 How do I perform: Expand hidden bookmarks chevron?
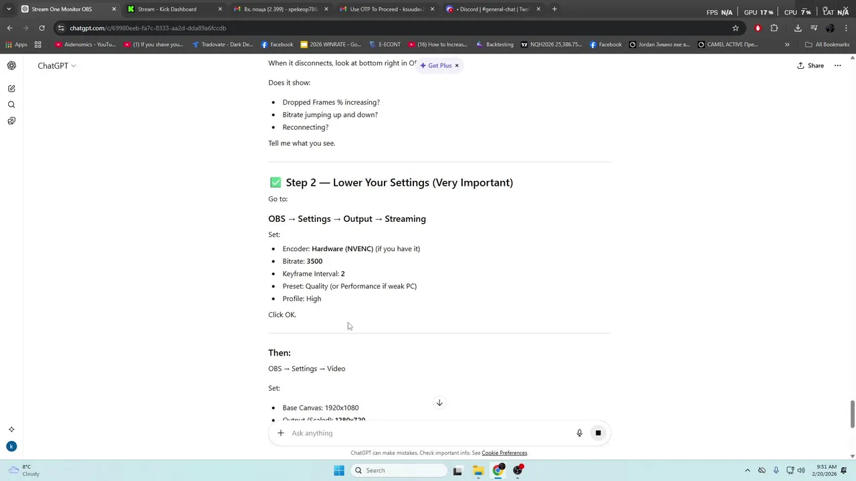click(787, 45)
